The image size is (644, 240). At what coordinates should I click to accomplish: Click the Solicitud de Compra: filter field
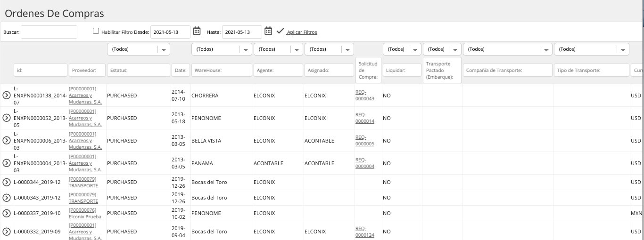point(368,70)
